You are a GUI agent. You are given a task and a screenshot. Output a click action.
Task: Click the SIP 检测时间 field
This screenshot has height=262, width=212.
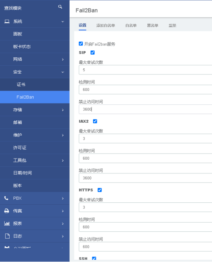pos(145,89)
